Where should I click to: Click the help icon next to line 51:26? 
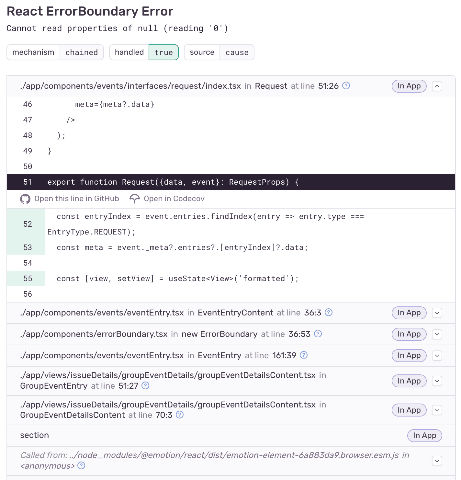tap(346, 86)
